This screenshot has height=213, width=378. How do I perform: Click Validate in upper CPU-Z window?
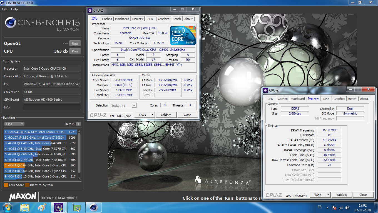[x=166, y=115]
